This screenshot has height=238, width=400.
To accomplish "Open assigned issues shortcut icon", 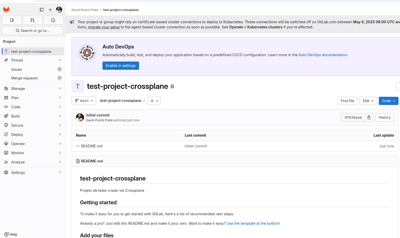I will pyautogui.click(x=12, y=20).
